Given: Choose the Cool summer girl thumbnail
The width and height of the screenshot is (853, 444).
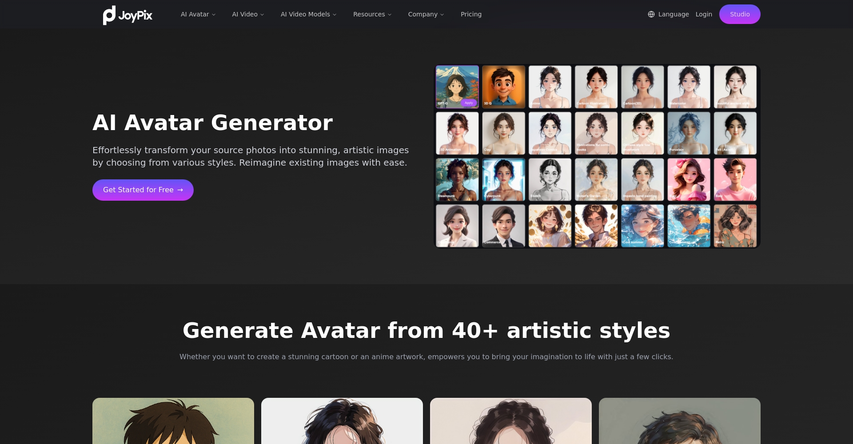Looking at the screenshot, I should point(642,226).
